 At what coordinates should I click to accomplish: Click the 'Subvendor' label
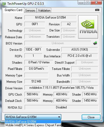click(x=53, y=50)
